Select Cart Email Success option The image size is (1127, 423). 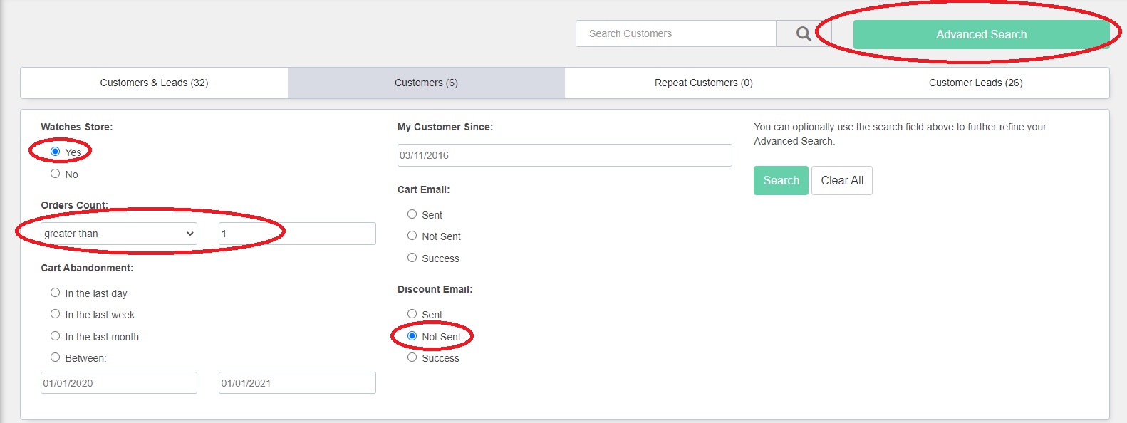tap(412, 257)
